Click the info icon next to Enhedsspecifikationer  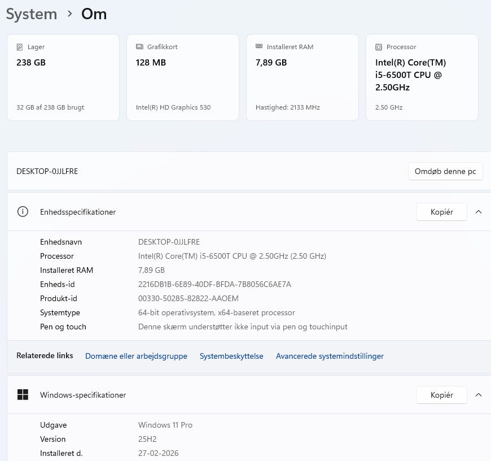pos(23,212)
